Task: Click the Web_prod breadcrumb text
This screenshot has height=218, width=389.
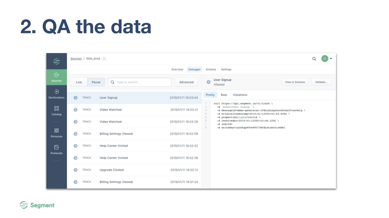Action: coord(93,59)
